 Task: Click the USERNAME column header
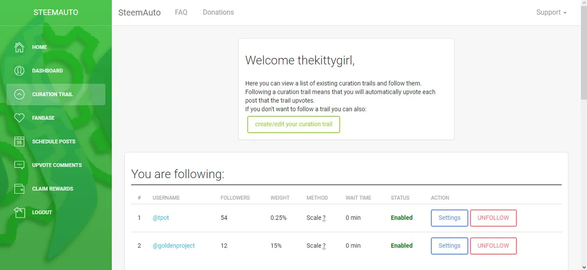[166, 198]
